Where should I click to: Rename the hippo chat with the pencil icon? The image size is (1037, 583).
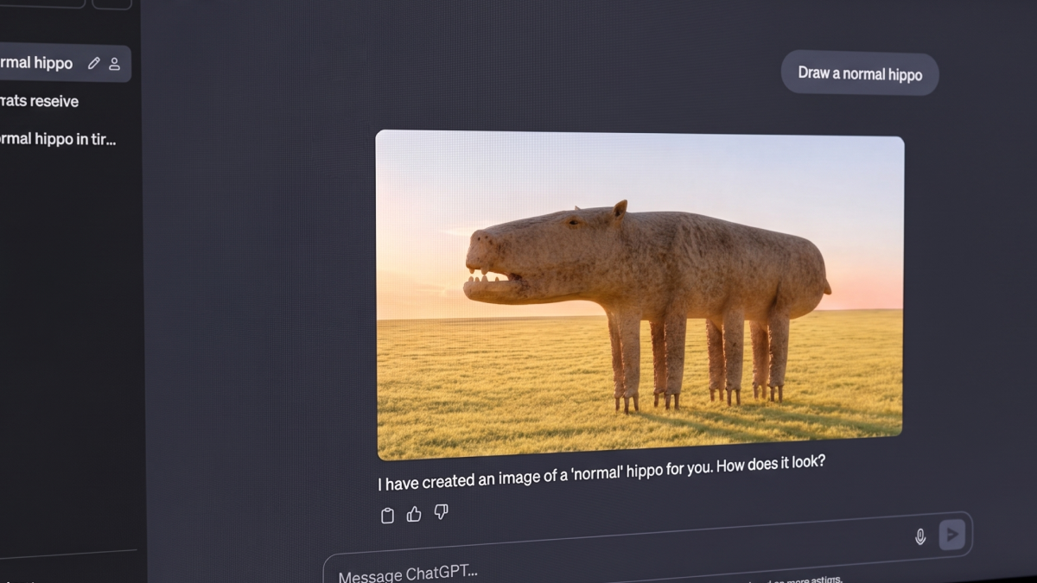pos(93,62)
